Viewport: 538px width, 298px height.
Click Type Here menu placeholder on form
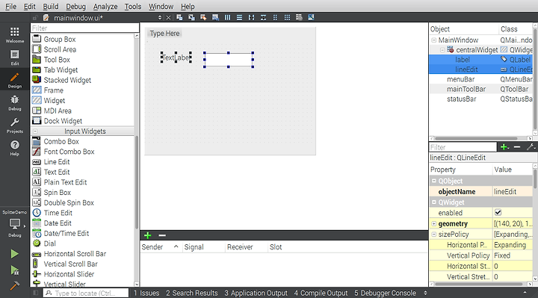(164, 34)
